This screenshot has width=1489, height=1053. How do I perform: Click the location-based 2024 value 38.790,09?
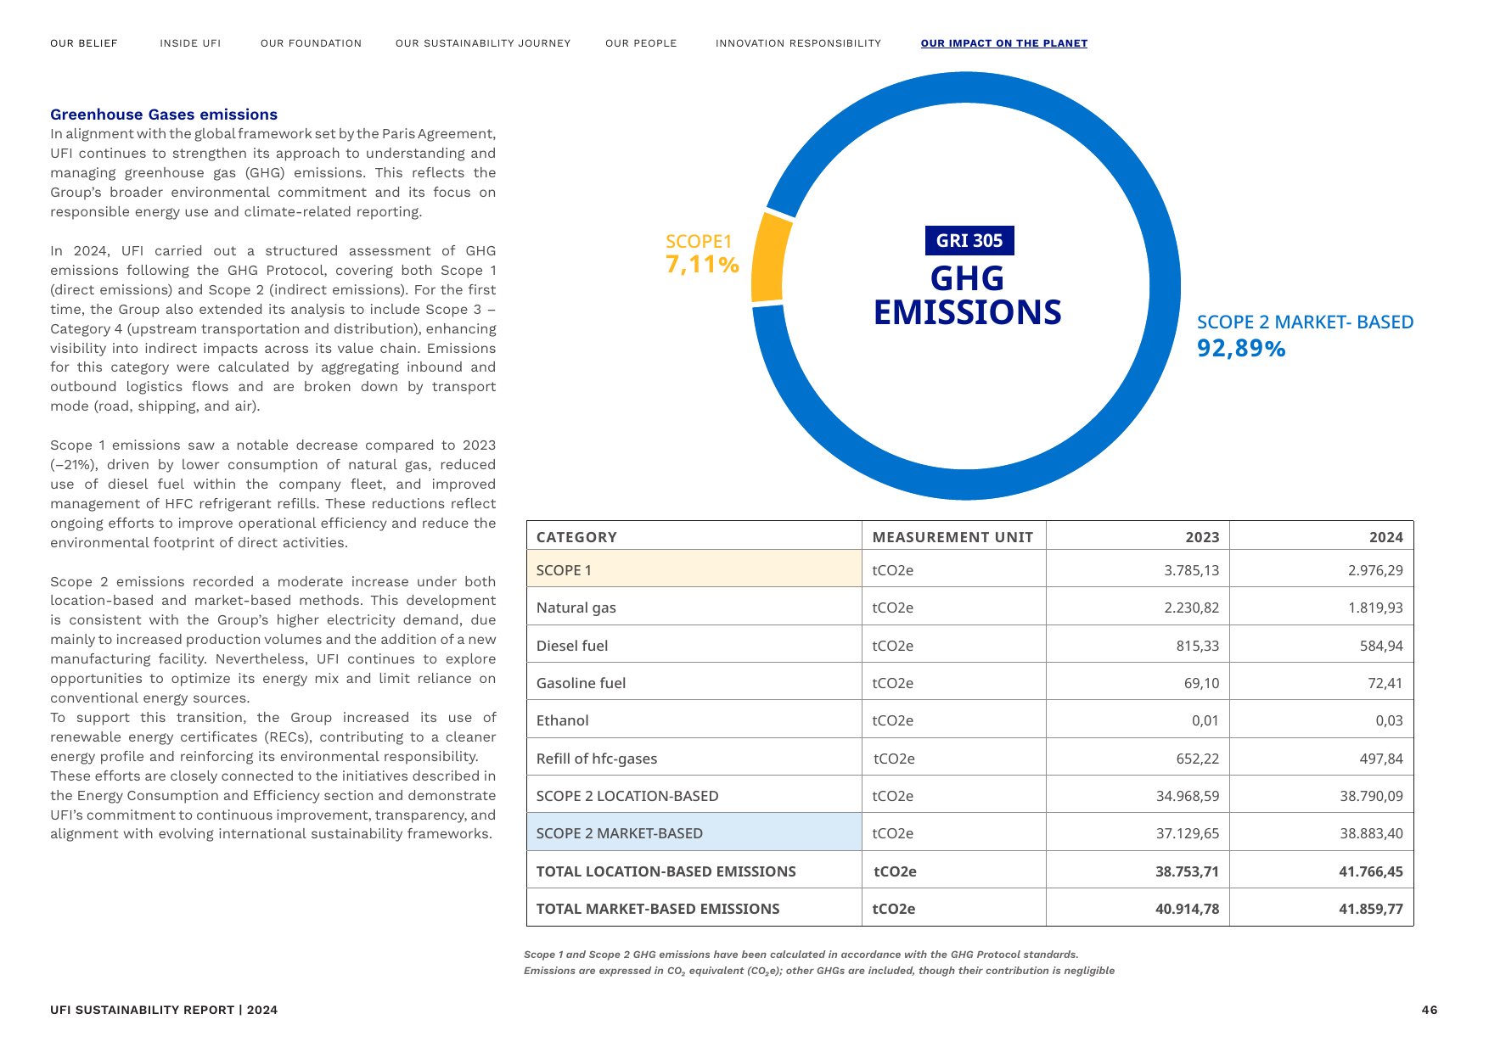[1372, 796]
